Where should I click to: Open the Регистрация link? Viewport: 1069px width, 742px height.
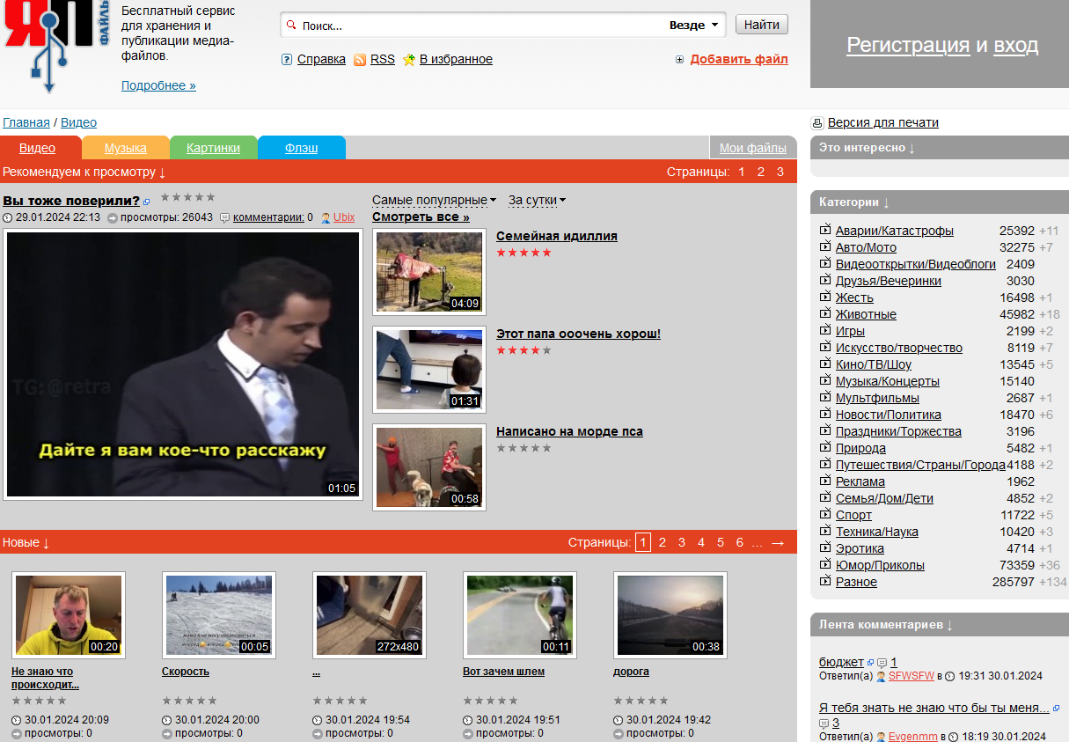(908, 45)
